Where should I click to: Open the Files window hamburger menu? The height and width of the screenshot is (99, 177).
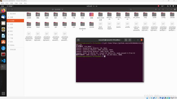pyautogui.click(x=163, y=10)
